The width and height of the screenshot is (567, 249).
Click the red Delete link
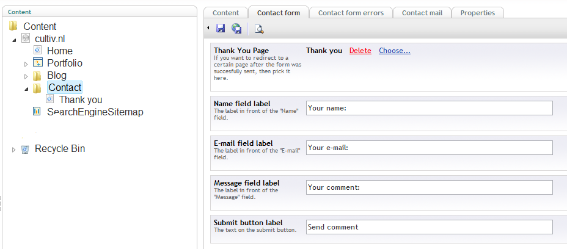pos(360,51)
